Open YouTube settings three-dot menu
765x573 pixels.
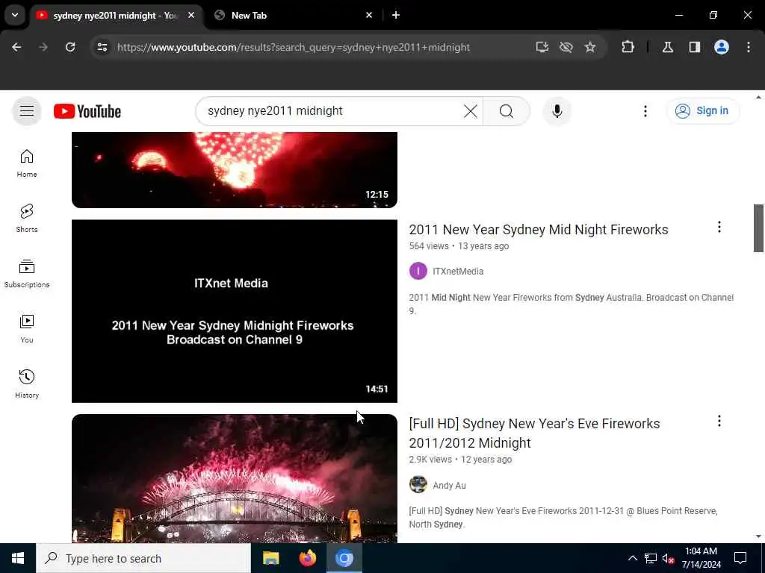tap(645, 111)
